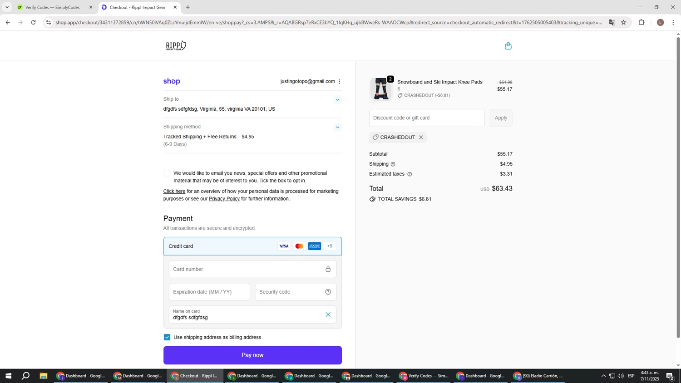The height and width of the screenshot is (383, 681).
Task: Open the notification center
Action: pos(670,376)
